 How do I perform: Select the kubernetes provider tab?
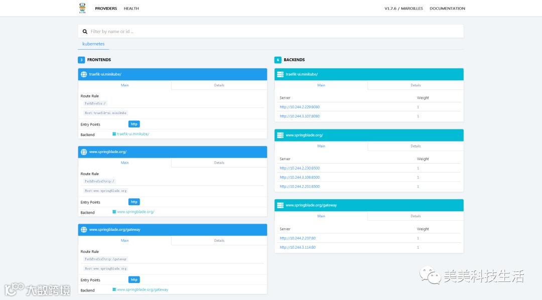pos(93,44)
